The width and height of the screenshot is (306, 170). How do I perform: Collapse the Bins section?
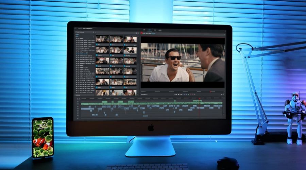tap(77, 36)
